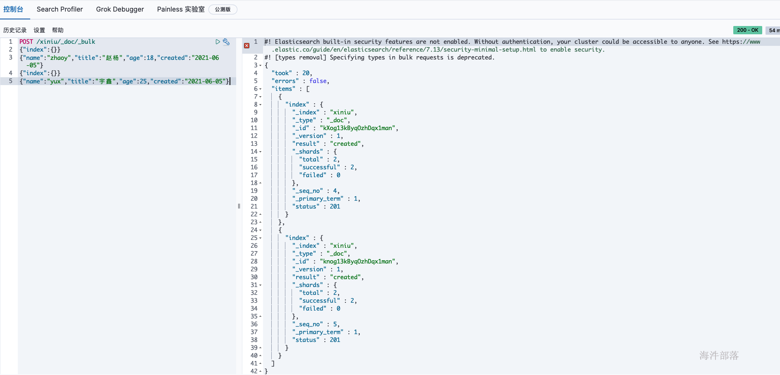Click the red warning marker on response line 1

pyautogui.click(x=246, y=45)
